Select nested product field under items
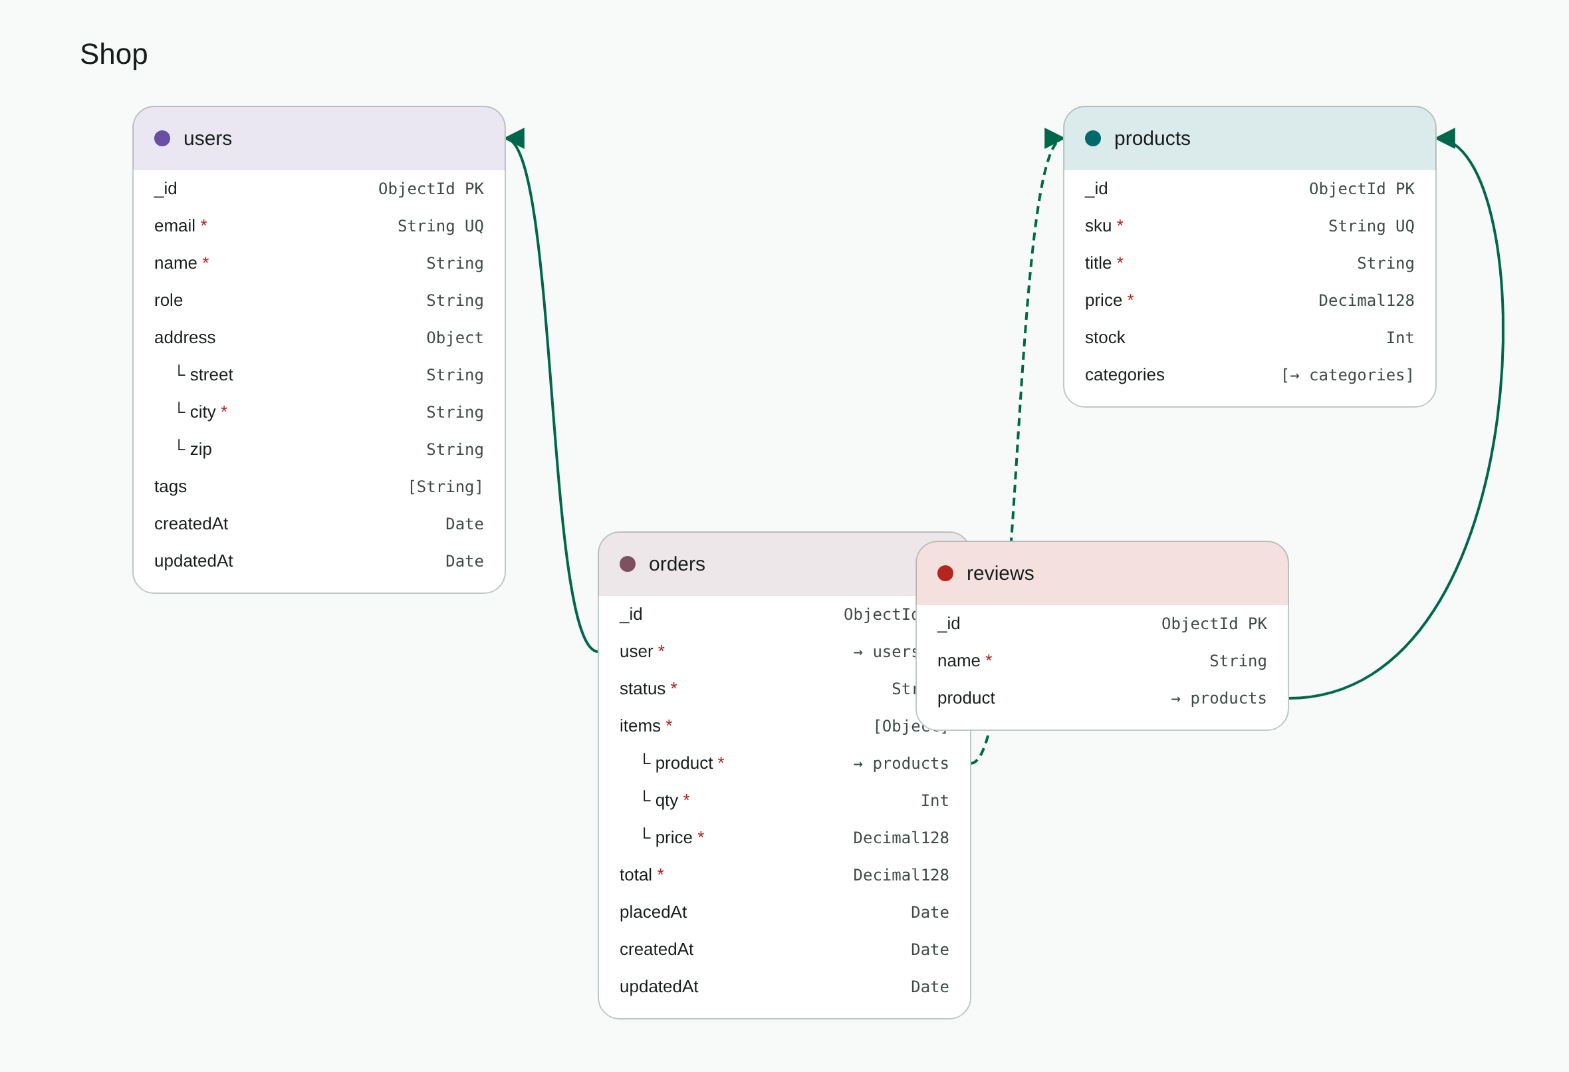1569x1072 pixels. 784,763
